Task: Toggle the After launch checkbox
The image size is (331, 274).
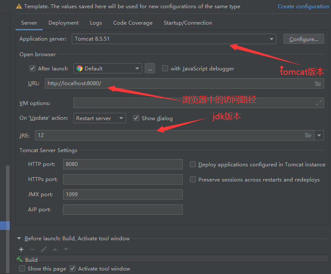Action: coord(32,68)
